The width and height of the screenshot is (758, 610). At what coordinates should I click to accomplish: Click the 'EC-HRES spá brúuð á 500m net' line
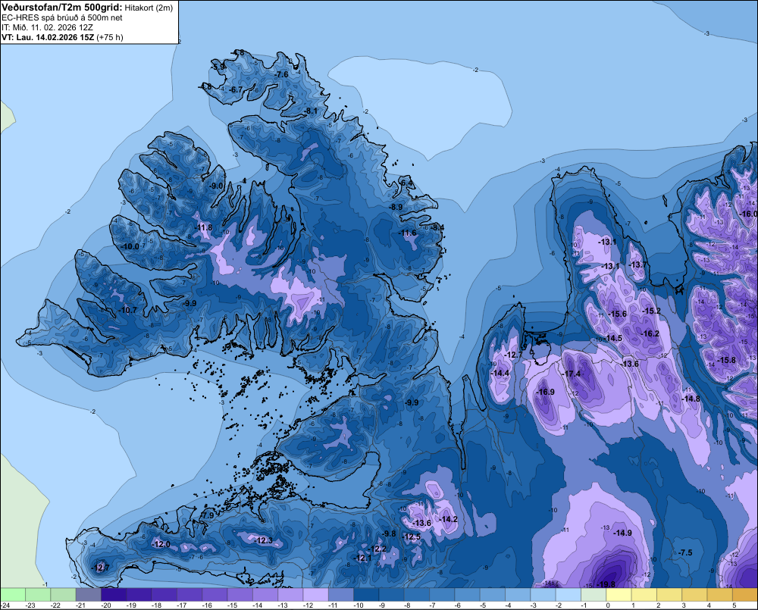(62, 17)
